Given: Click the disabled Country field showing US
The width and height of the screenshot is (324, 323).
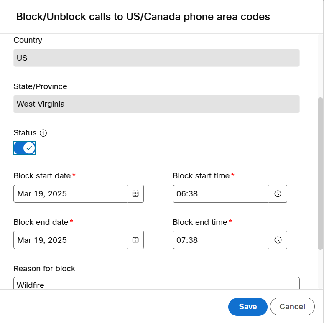Looking at the screenshot, I should (156, 58).
